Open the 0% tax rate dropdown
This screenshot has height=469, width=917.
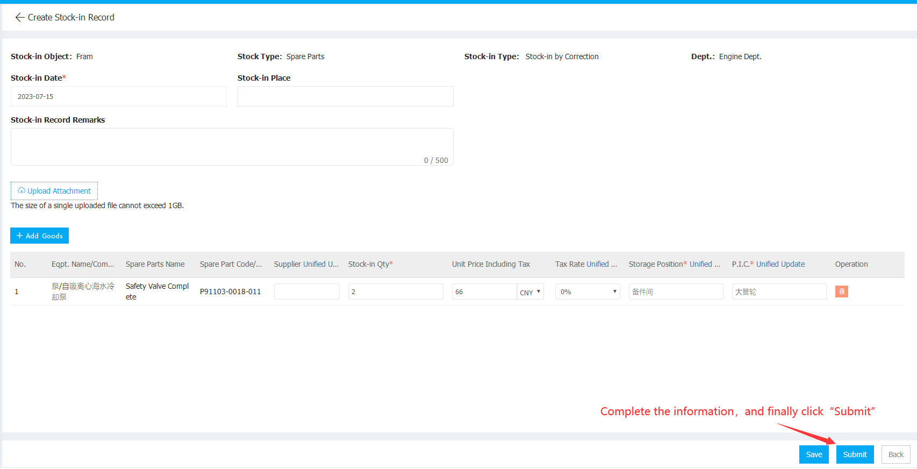pyautogui.click(x=588, y=292)
